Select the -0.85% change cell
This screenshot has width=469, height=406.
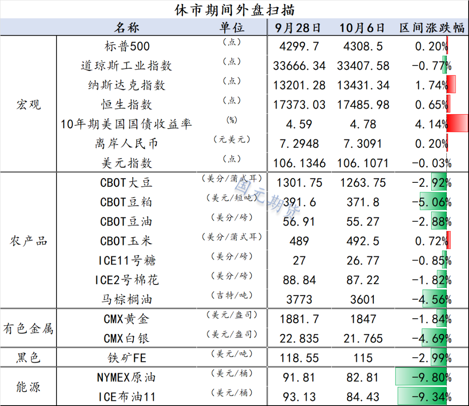click(432, 260)
